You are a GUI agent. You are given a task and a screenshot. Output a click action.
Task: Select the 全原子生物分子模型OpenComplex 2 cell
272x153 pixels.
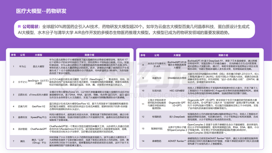177,129
